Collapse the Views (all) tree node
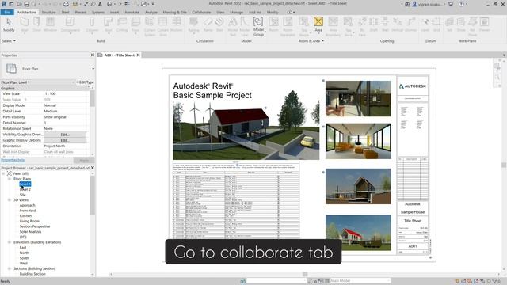Image resolution: width=507 pixels, height=285 pixels. pyautogui.click(x=3, y=173)
